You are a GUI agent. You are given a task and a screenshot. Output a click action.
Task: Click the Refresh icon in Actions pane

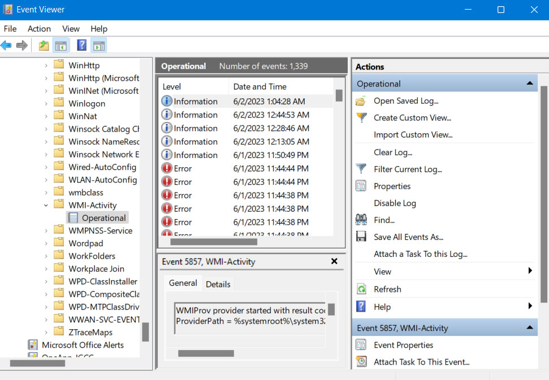click(x=361, y=289)
